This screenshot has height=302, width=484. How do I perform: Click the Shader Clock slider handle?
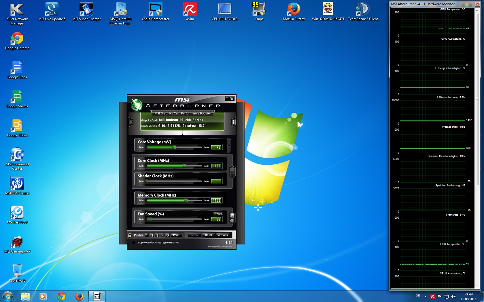pyautogui.click(x=147, y=181)
